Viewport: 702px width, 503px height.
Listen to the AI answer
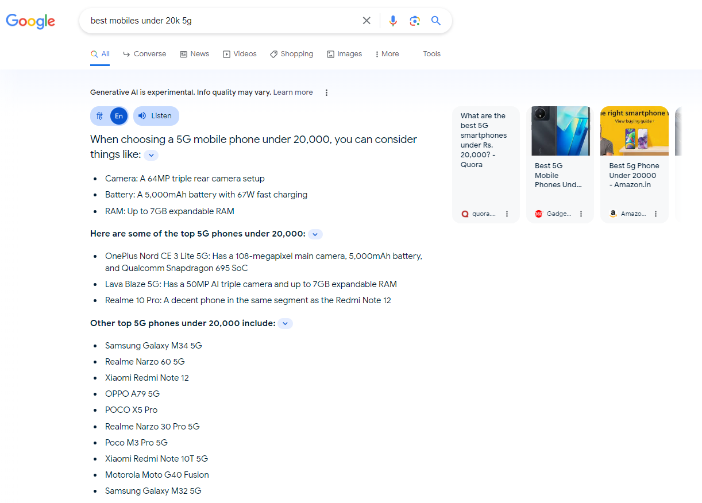[x=156, y=116]
